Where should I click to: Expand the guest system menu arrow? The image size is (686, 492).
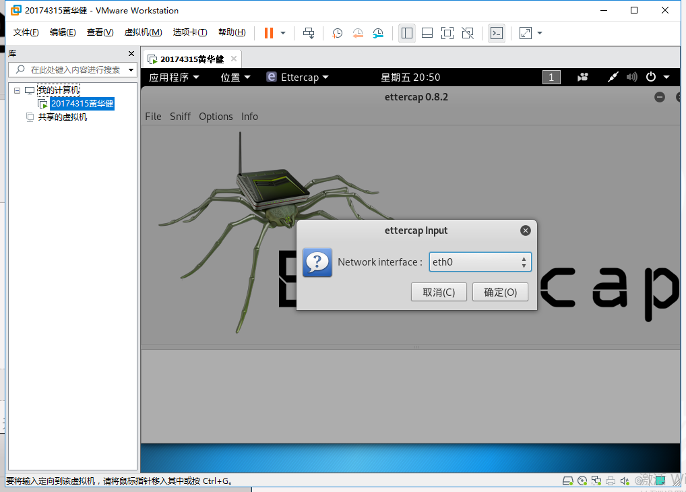(x=666, y=77)
